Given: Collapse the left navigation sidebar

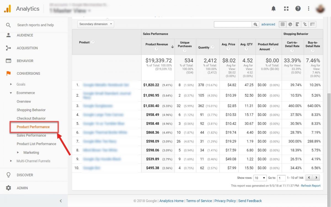Looking at the screenshot, I should point(61,201).
